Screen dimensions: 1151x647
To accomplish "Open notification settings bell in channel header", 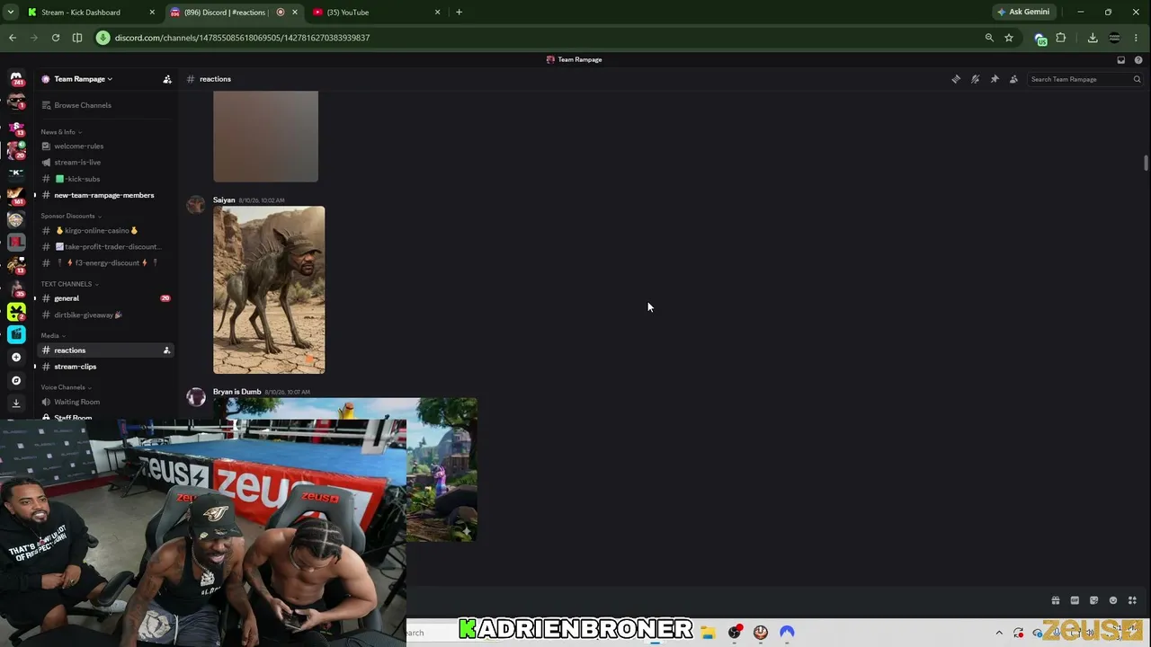I will pos(975,79).
